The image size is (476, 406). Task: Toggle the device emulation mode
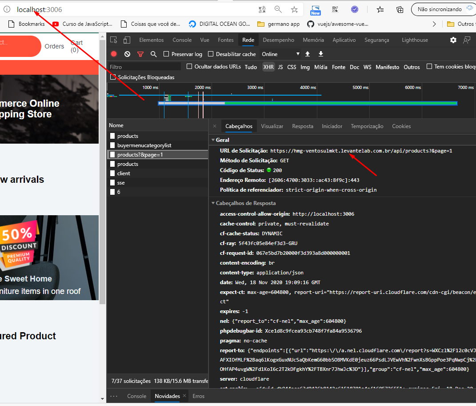tap(126, 40)
